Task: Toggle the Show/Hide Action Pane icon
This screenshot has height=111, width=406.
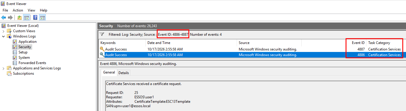Action: tap(42, 17)
